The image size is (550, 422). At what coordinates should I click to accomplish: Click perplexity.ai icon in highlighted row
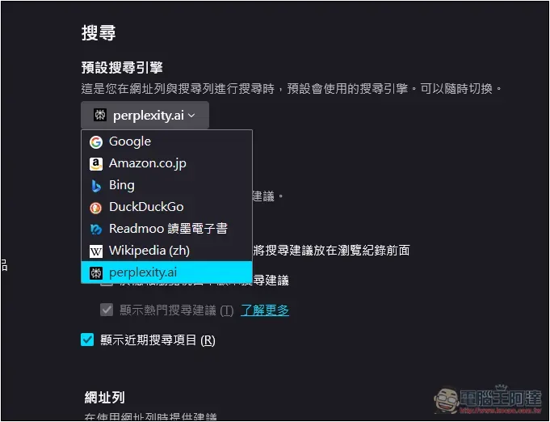click(96, 272)
